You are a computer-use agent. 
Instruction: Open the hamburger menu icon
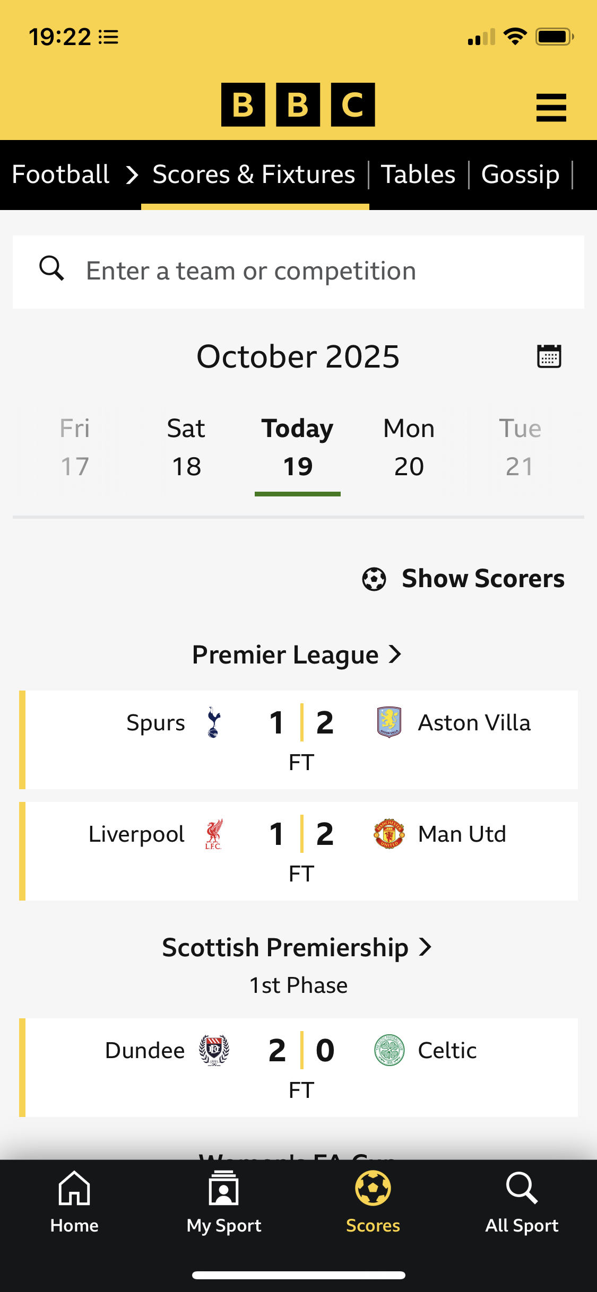551,108
